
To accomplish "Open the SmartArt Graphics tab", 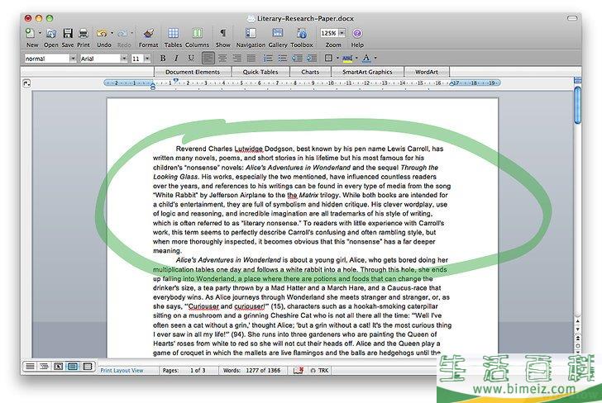I will 367,72.
